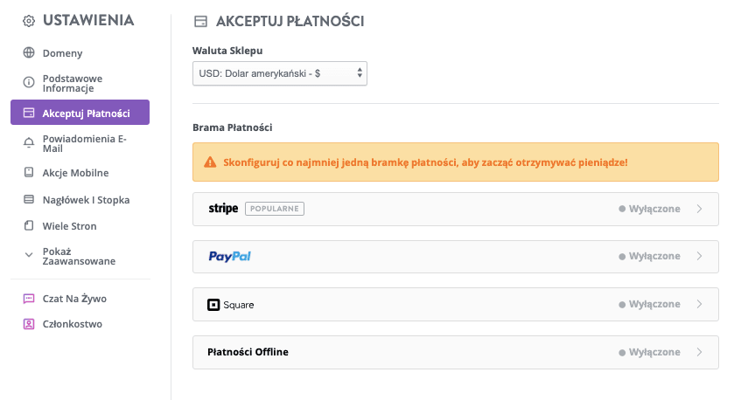
Task: Click the globe icon beside Domeny
Action: point(29,52)
